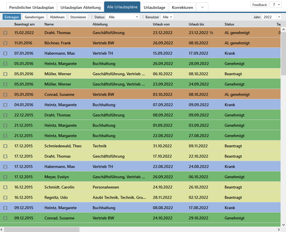Click the tab overflow chevron
Screen dimensions: 286x232
coord(202,7)
